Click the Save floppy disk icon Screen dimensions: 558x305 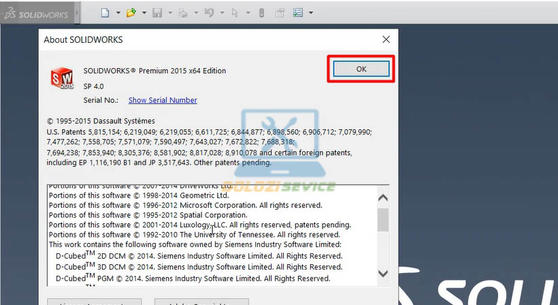[157, 13]
